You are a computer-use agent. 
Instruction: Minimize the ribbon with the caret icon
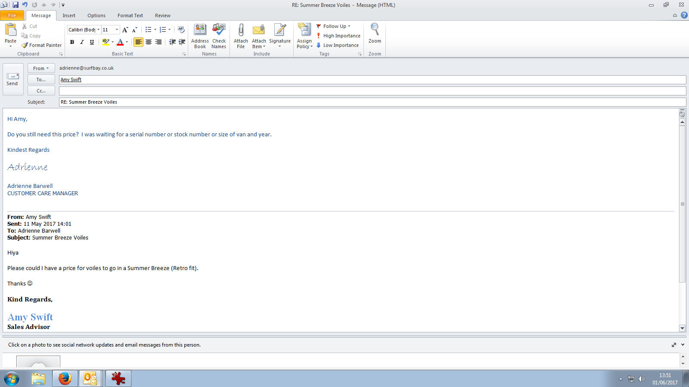[x=675, y=15]
